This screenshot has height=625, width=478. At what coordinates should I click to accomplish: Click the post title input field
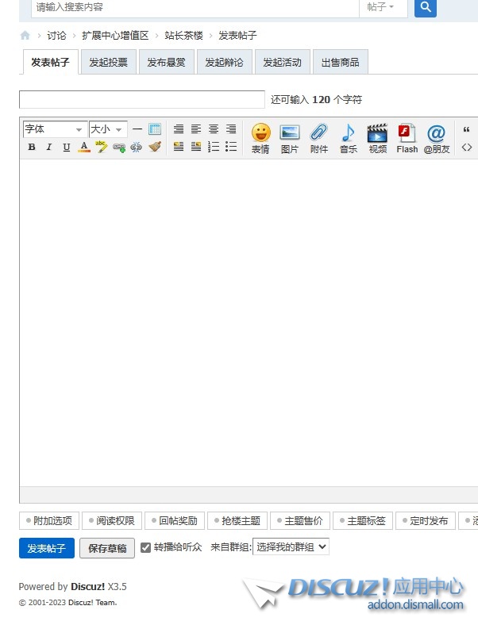141,100
